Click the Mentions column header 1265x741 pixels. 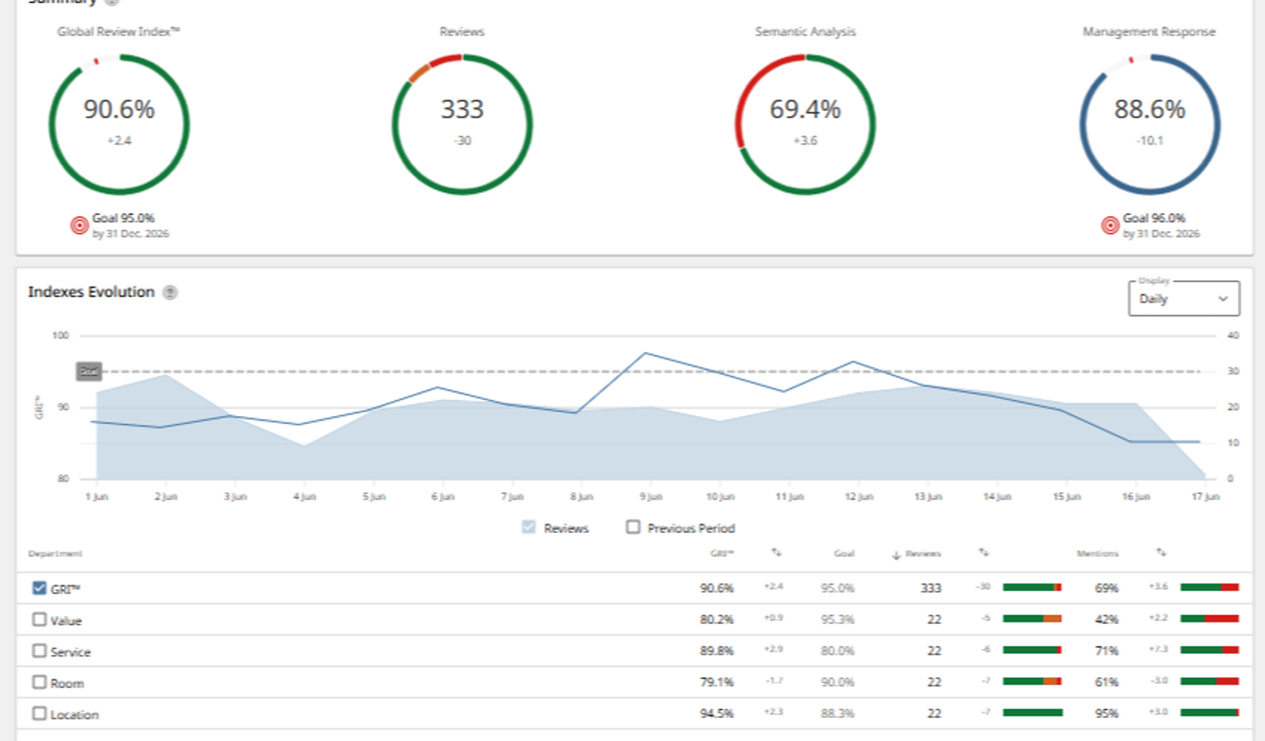[1097, 554]
